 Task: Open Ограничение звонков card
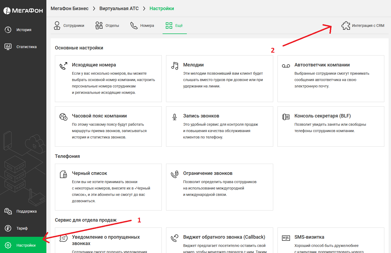[220, 187]
